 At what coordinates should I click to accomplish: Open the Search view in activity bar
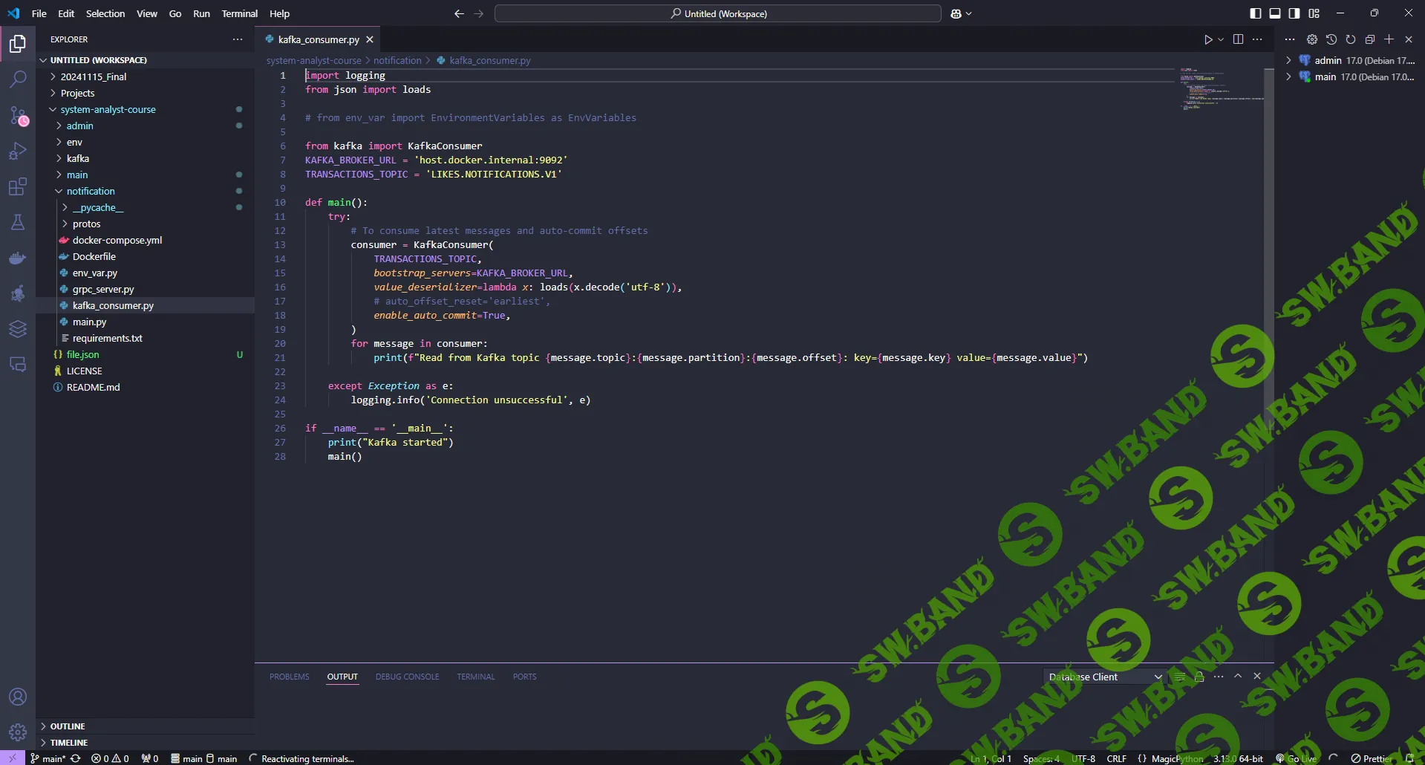tap(18, 79)
